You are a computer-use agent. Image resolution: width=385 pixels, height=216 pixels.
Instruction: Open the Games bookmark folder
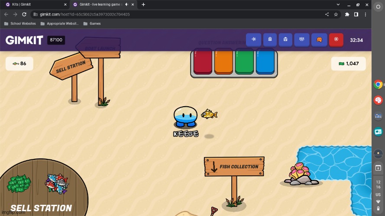92,23
